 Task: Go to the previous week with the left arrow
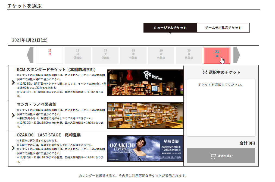30,55
